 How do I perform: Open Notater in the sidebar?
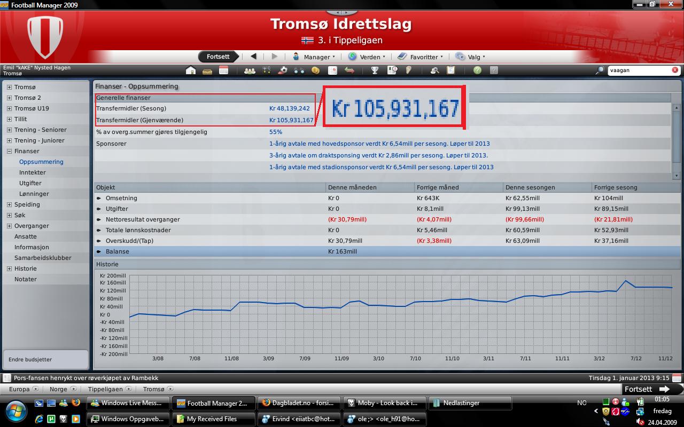(x=26, y=279)
